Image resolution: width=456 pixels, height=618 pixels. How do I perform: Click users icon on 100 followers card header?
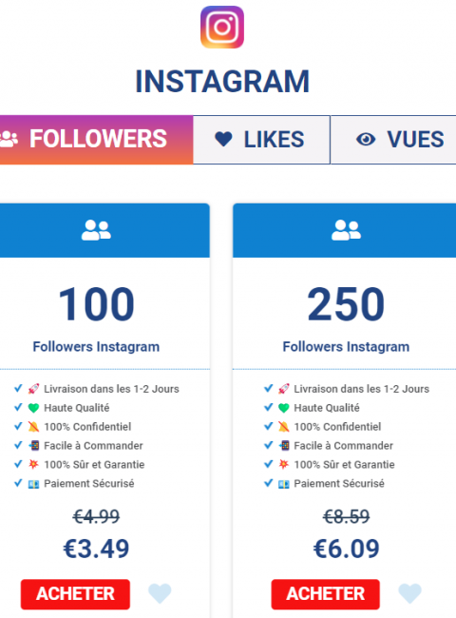point(96,230)
